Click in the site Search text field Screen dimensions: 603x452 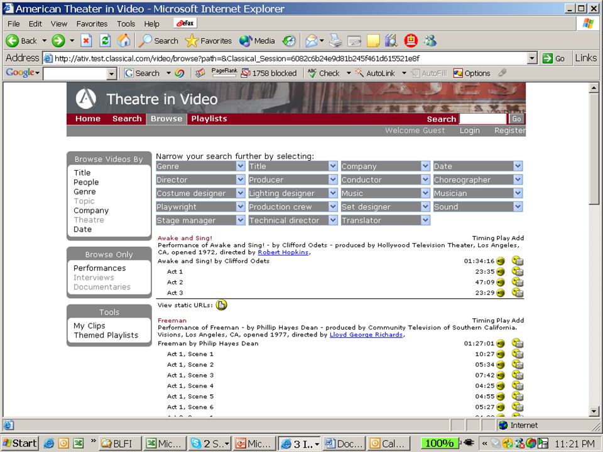482,119
